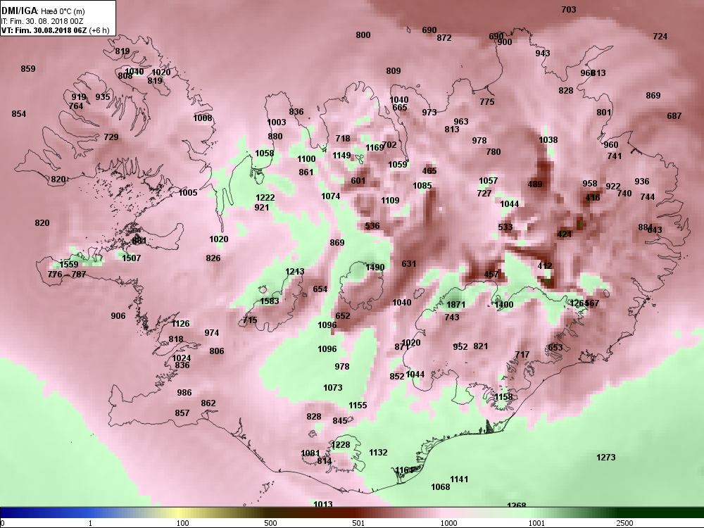Click the 906 value label

[118, 316]
